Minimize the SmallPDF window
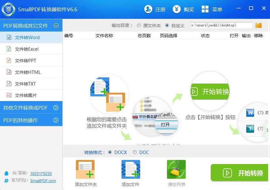Viewport: 270px width, 190px height. tap(238, 8)
